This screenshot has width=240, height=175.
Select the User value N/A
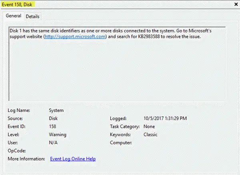click(x=53, y=143)
